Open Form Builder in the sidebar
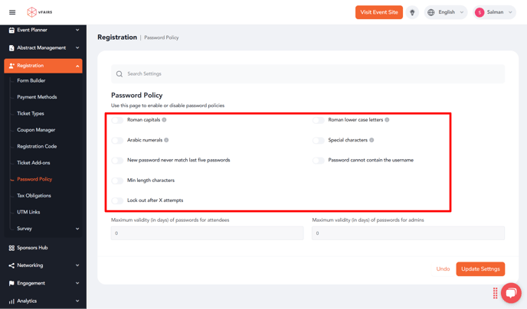The height and width of the screenshot is (309, 527). (x=31, y=80)
